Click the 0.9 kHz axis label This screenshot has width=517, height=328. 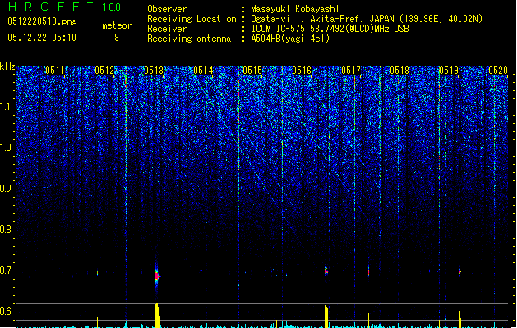tap(7, 189)
